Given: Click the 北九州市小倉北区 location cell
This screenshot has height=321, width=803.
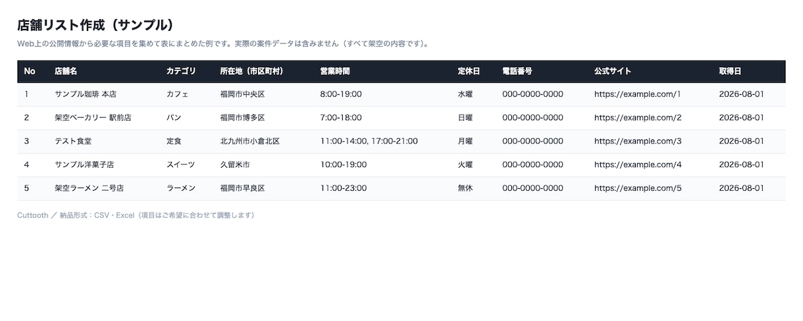Looking at the screenshot, I should point(250,141).
